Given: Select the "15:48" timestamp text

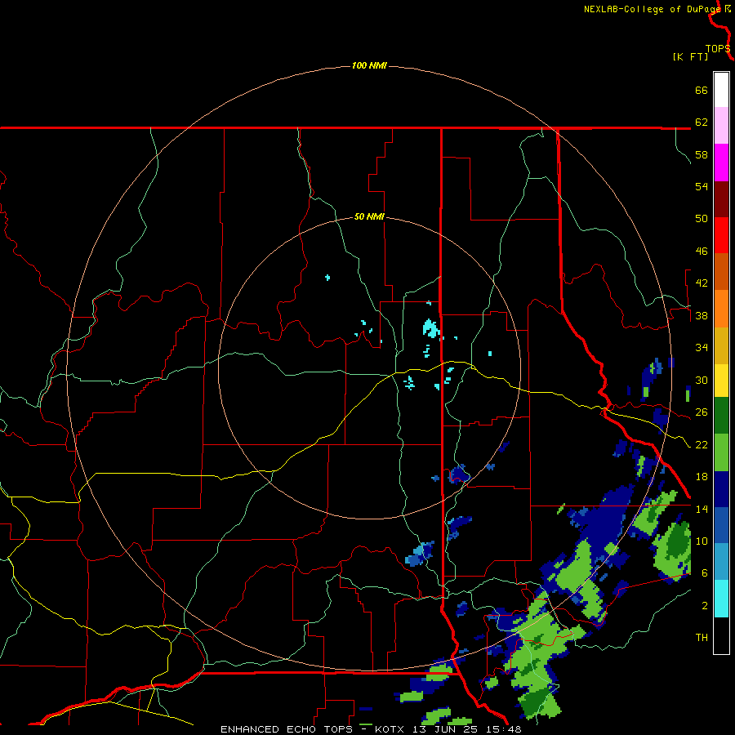Looking at the screenshot, I should (x=505, y=729).
